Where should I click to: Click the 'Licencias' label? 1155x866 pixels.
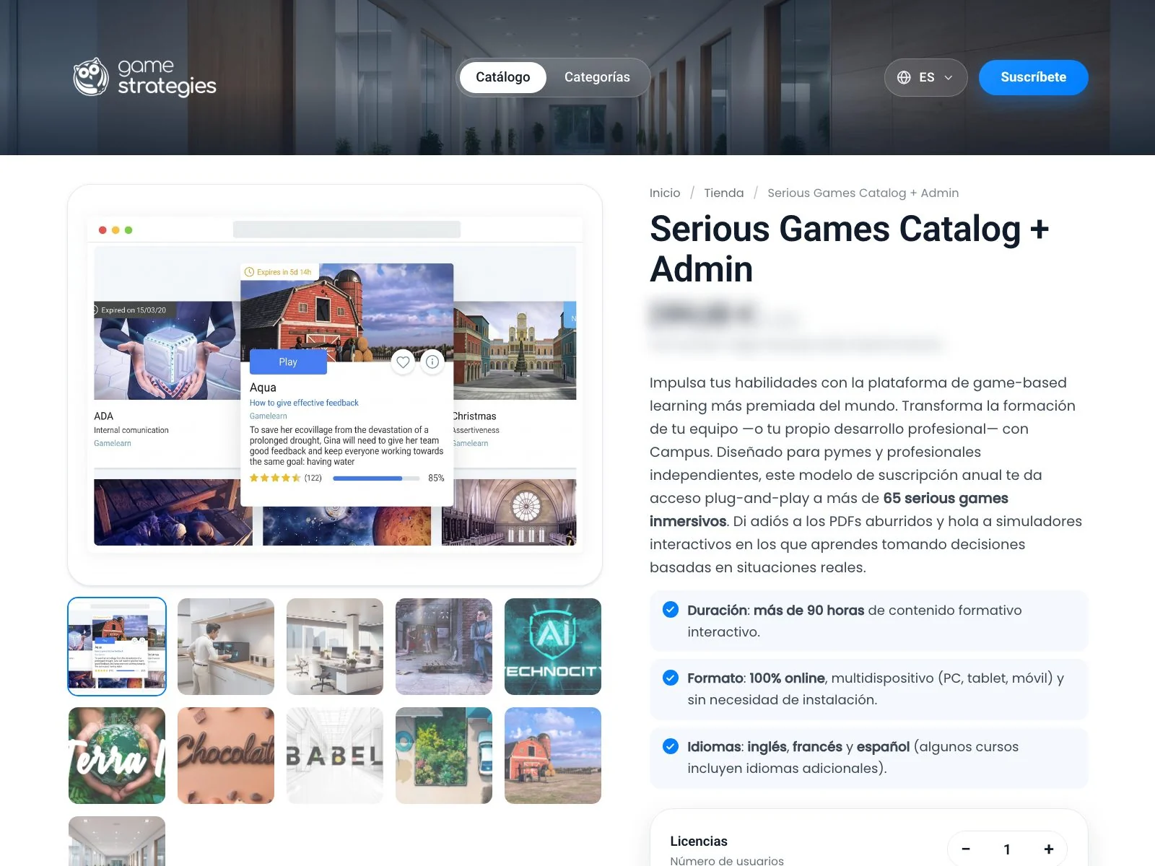pos(699,841)
